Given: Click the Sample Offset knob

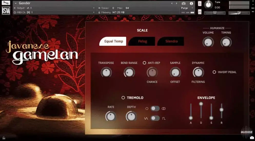Looking at the screenshot, I should tap(175, 72).
